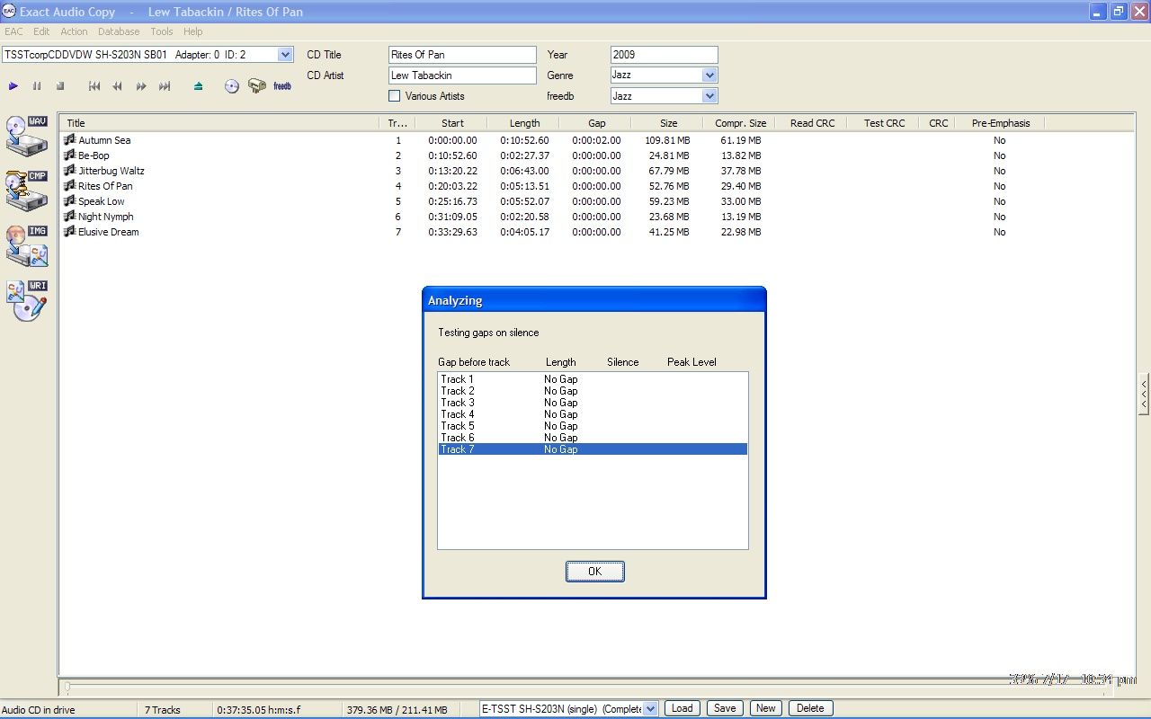Click the database transfer icon left of freedb

tap(257, 86)
